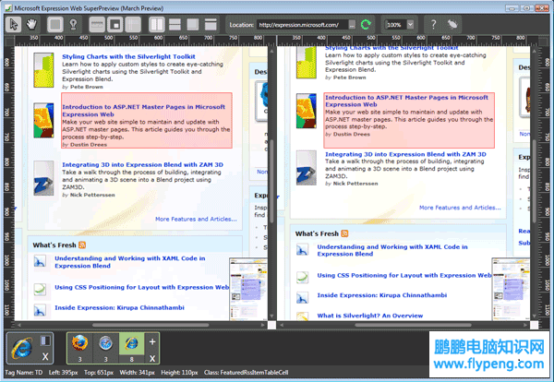The height and width of the screenshot is (382, 554).
Task: Click left pane horizontal scrollbar thumb
Action: [x=151, y=325]
